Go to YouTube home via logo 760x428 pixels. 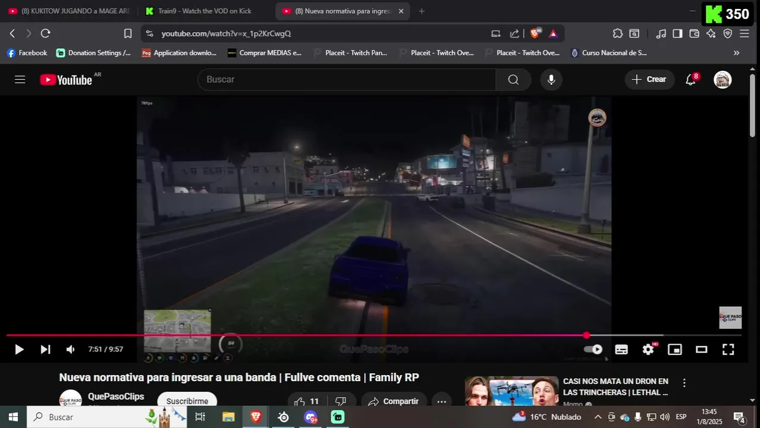[66, 80]
